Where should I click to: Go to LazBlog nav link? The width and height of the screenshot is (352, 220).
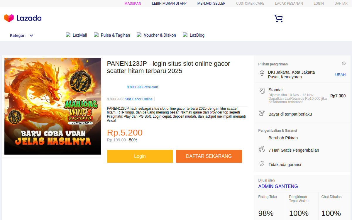coord(194,35)
